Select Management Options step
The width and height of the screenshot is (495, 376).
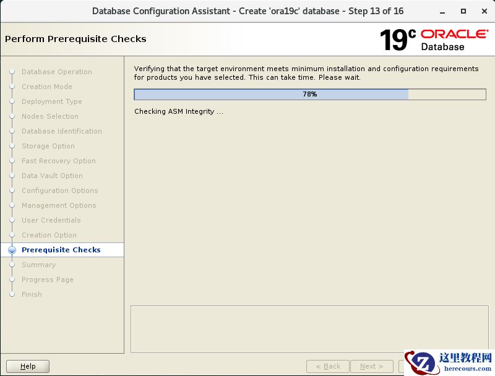pyautogui.click(x=59, y=205)
